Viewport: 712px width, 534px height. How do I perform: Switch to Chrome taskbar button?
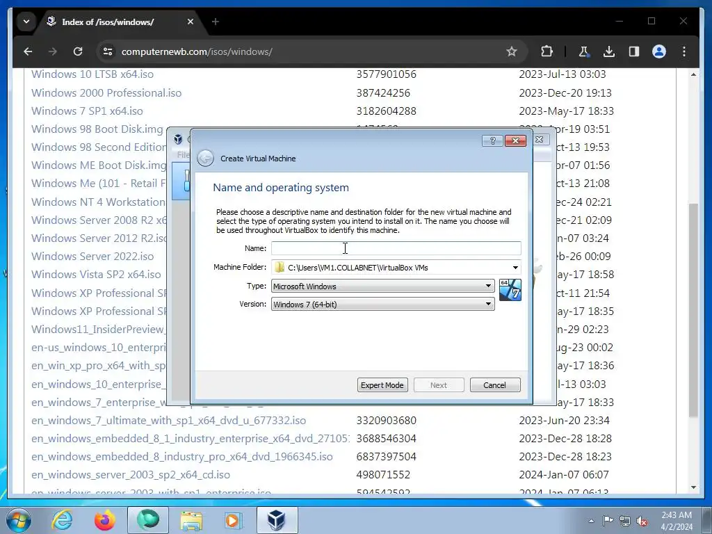(x=148, y=520)
